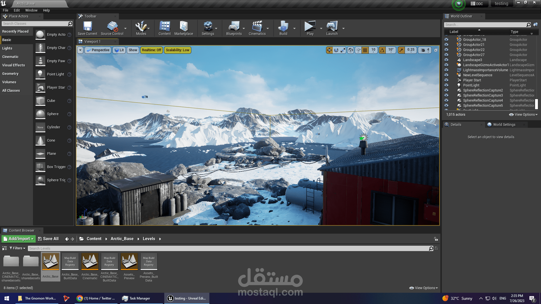Click the Save Current toolbar icon
This screenshot has width=541, height=304.
tap(87, 28)
